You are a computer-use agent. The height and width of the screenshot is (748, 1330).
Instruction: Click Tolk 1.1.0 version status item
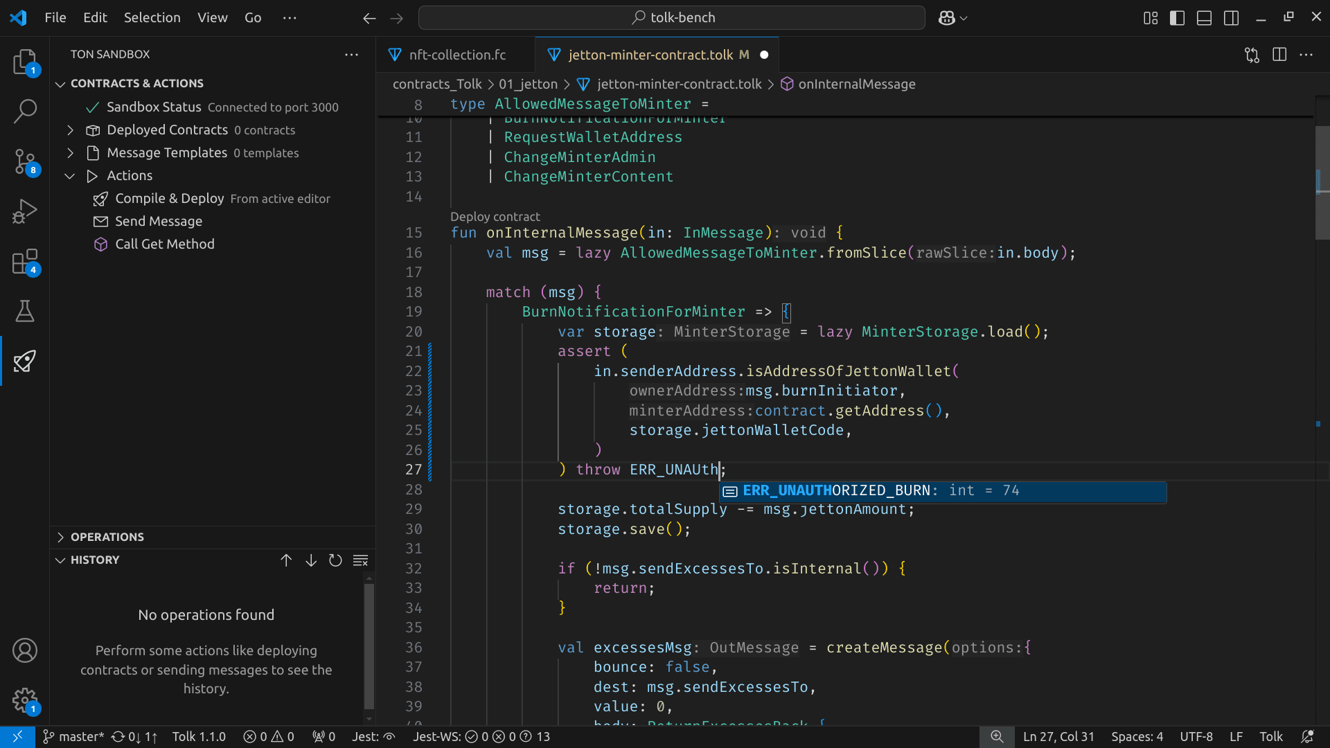pos(199,737)
